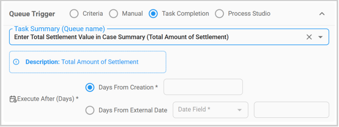Select the Days From Creation radio button
This screenshot has height=127, width=339.
coord(90,87)
